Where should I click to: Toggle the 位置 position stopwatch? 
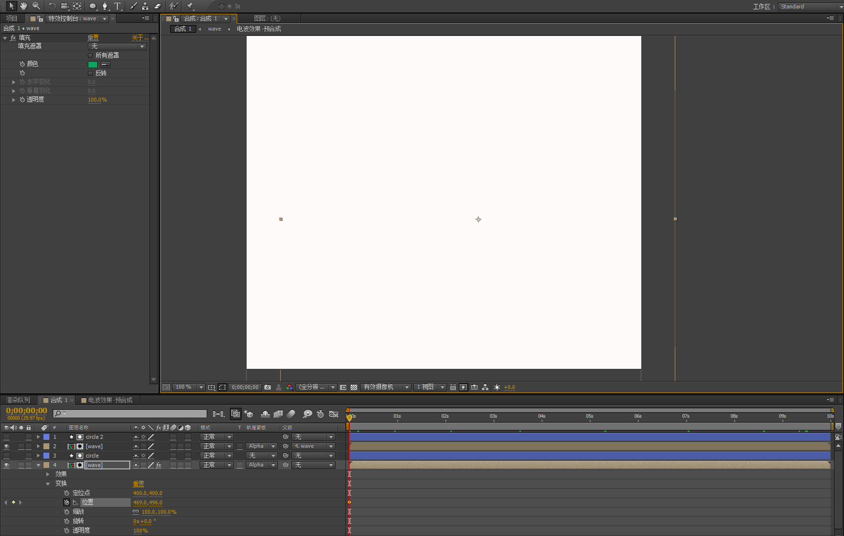click(67, 502)
